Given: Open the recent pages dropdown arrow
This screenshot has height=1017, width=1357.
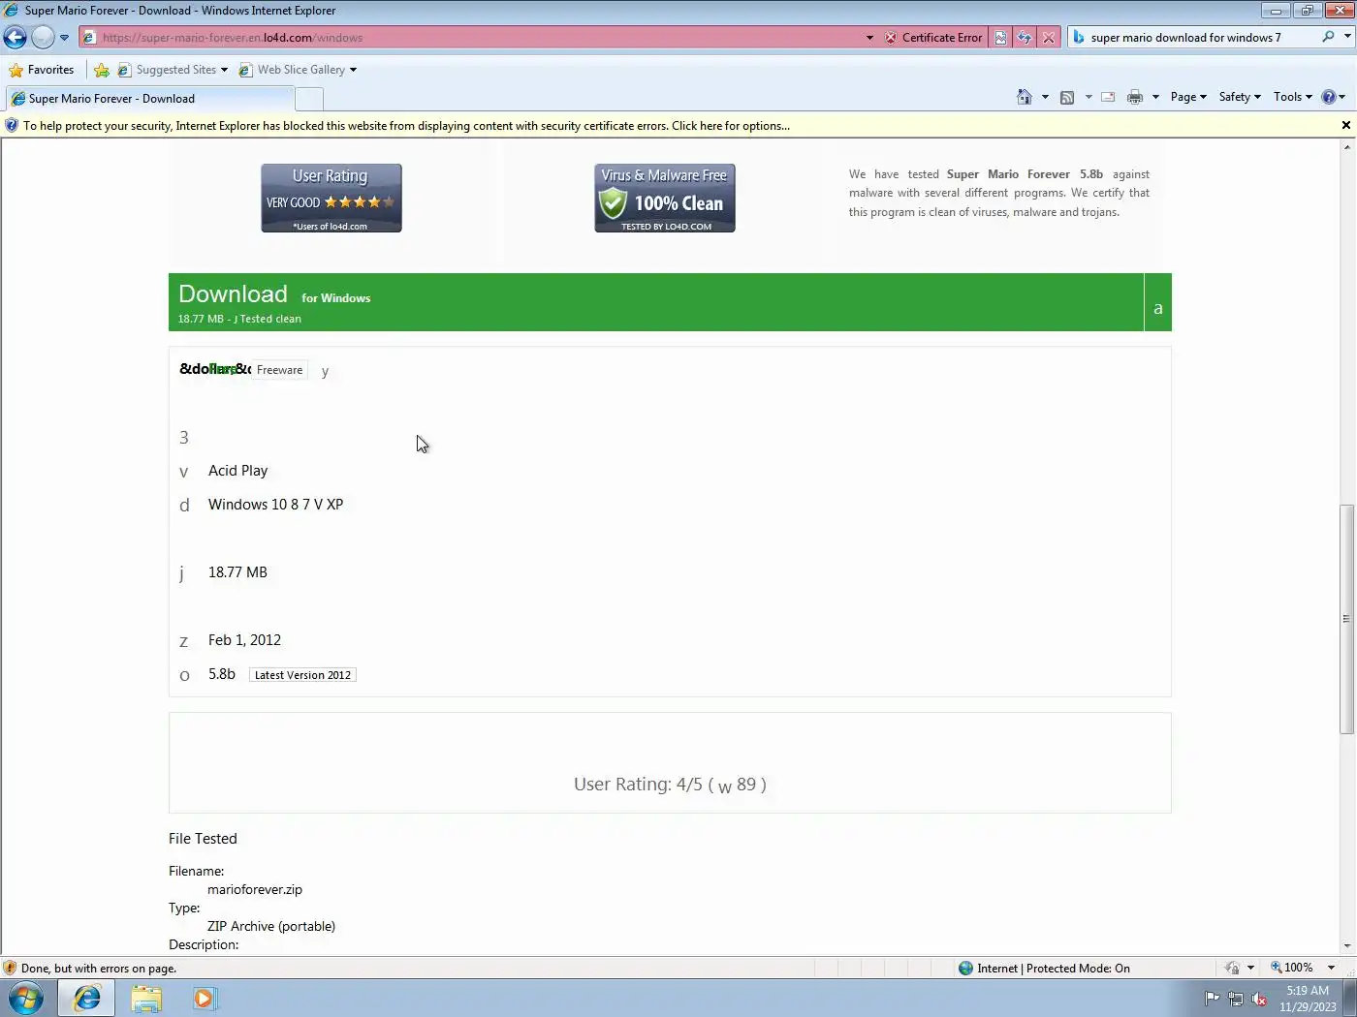Looking at the screenshot, I should point(64,38).
